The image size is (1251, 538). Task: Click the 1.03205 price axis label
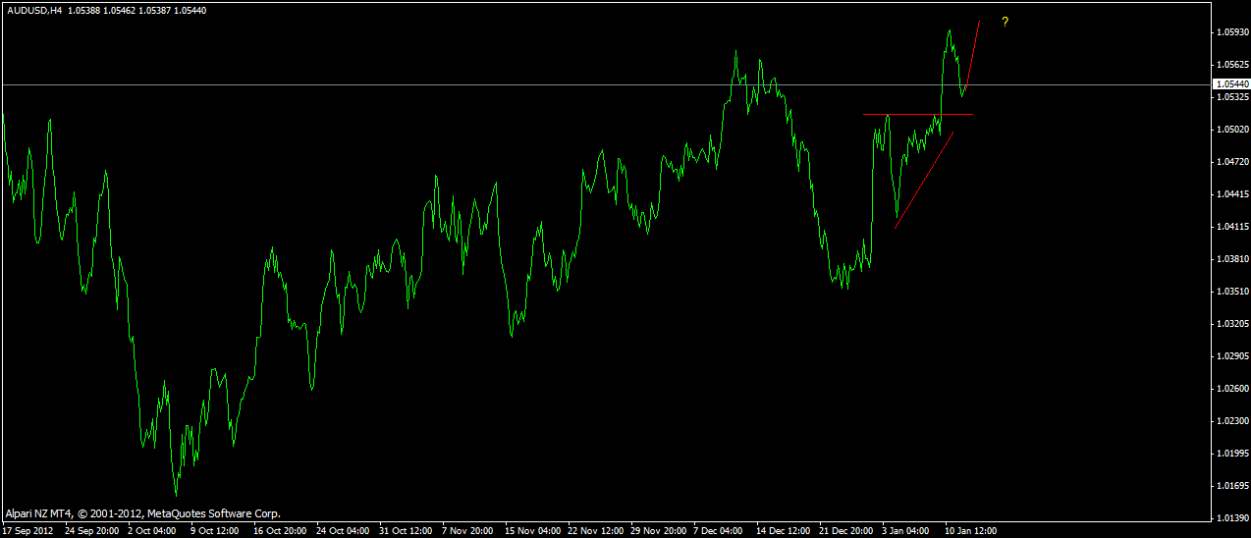point(1231,324)
